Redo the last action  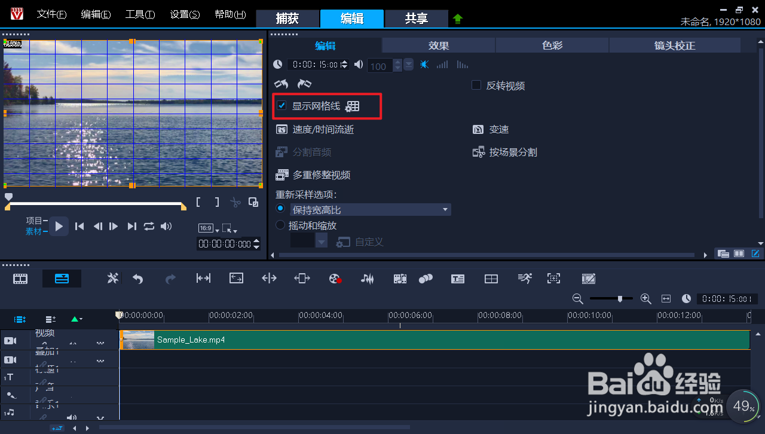coord(170,279)
